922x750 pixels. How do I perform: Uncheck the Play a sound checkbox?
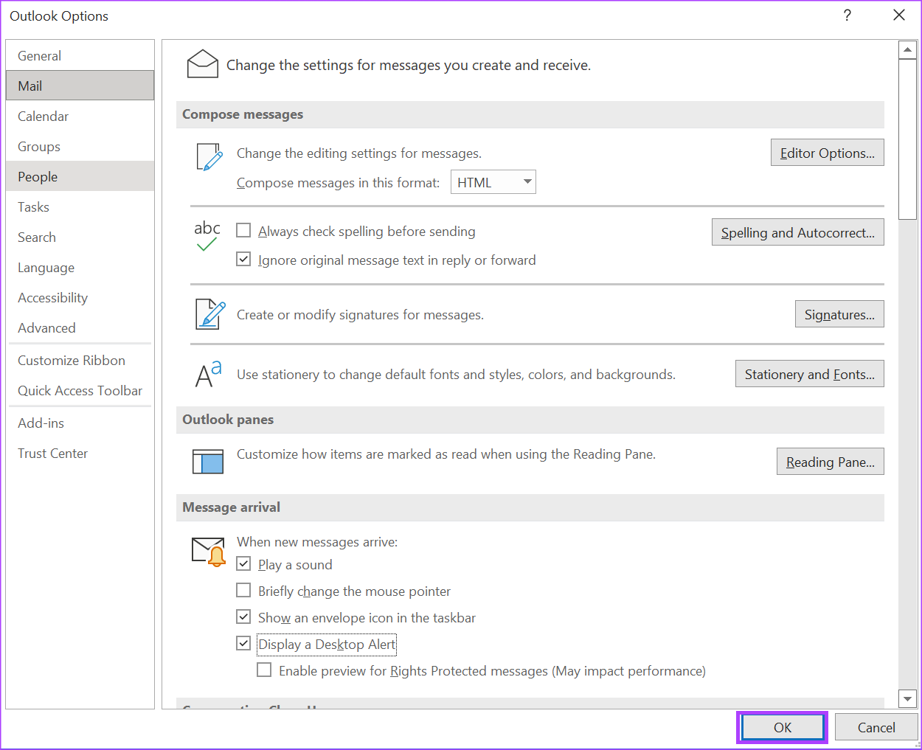243,564
